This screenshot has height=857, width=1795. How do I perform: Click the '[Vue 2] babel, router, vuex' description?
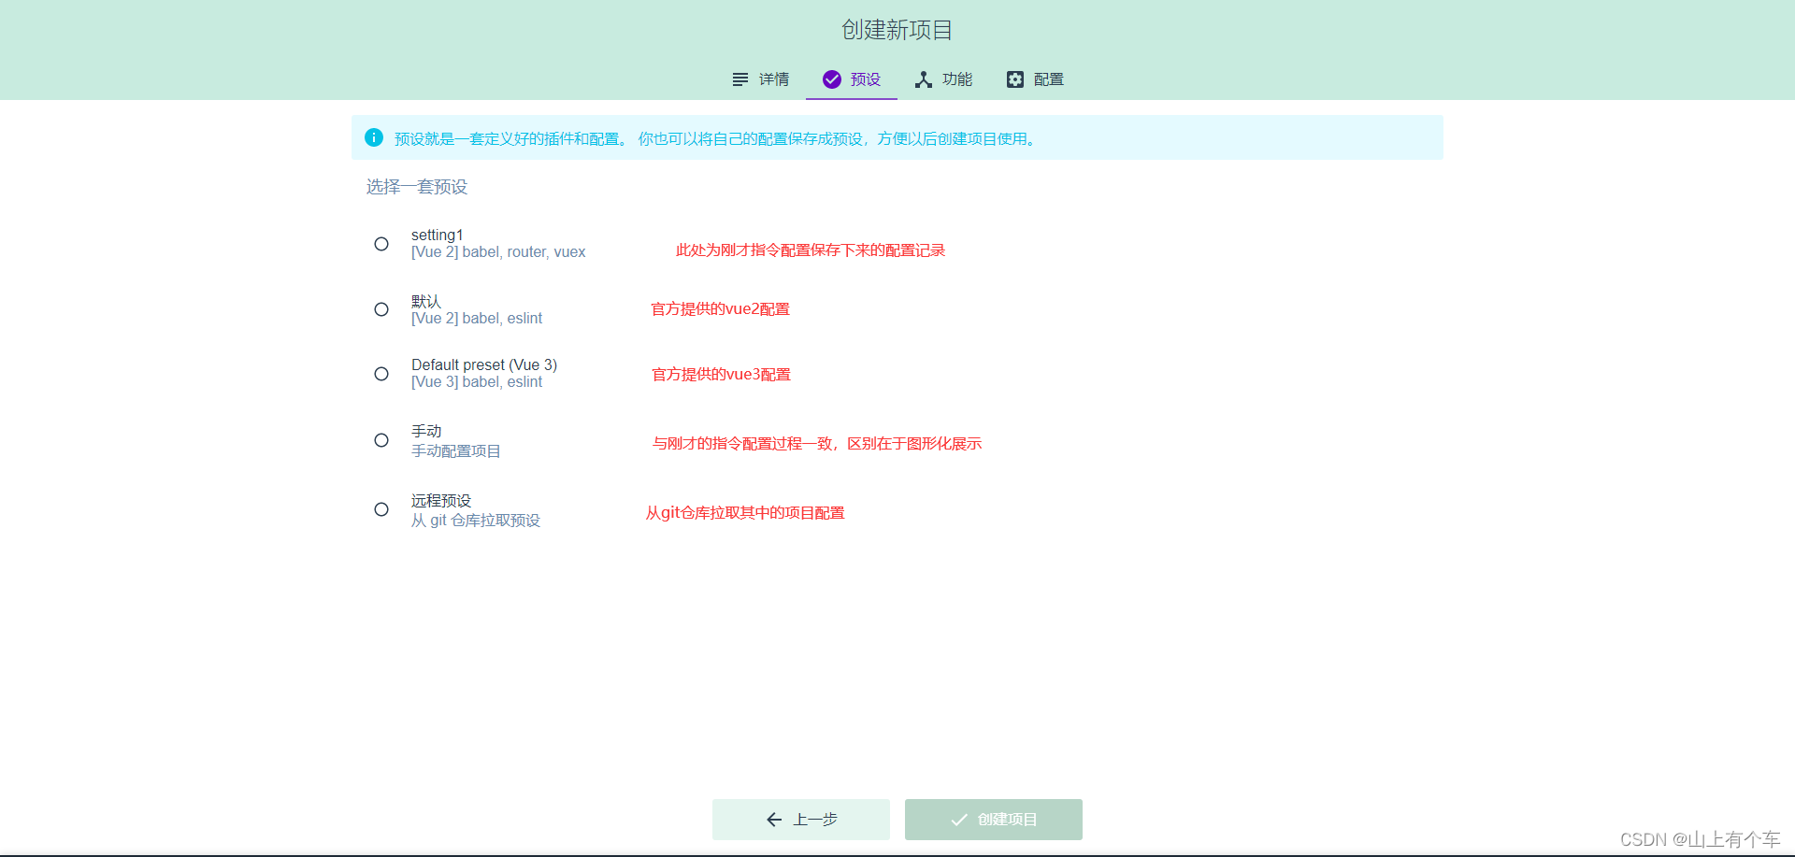[x=498, y=252]
